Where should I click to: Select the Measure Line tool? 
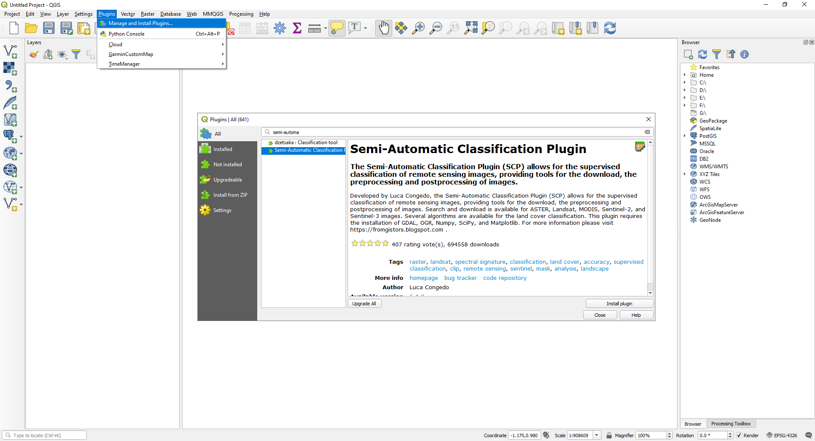click(315, 28)
